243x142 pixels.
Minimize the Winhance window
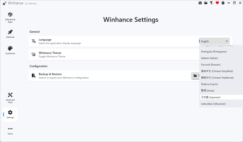(228, 3)
